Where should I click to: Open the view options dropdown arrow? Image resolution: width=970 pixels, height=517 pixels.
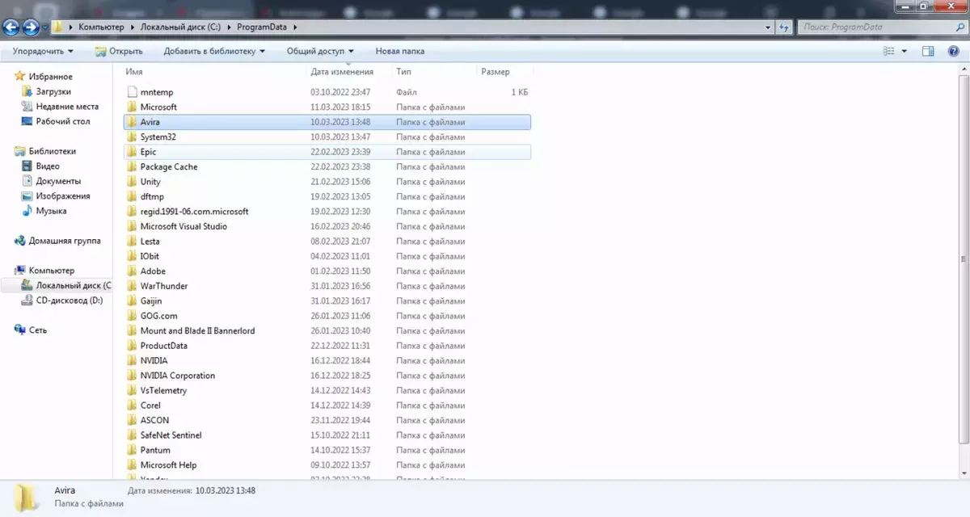[905, 51]
